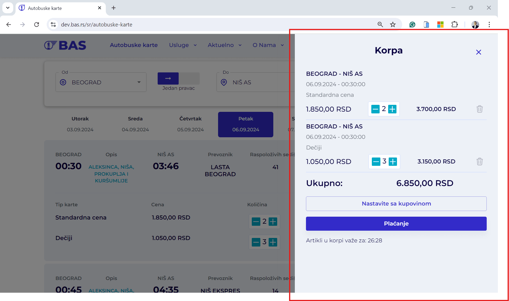Image resolution: width=509 pixels, height=301 pixels.
Task: Toggle Jedan pravac direction switch
Action: tap(178, 78)
